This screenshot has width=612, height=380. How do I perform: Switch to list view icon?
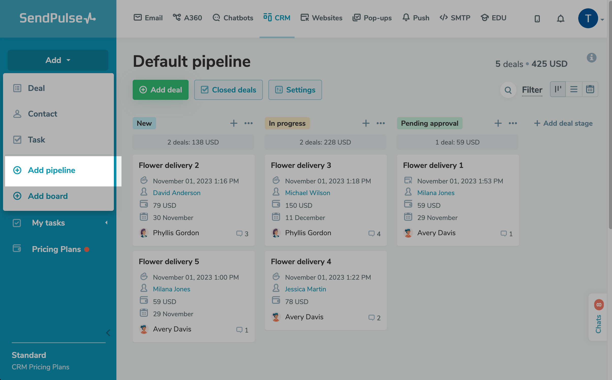(574, 89)
